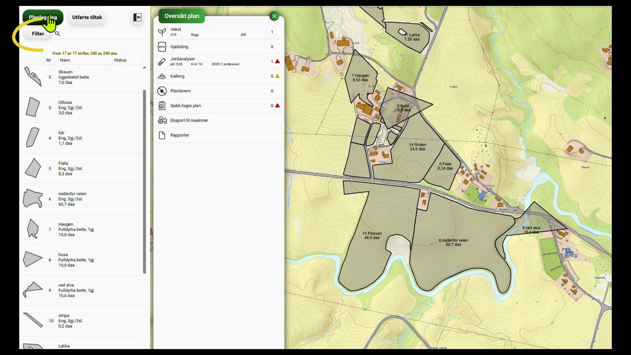Select the Uthusa field shape thumbnail
The height and width of the screenshot is (355, 631).
33,107
